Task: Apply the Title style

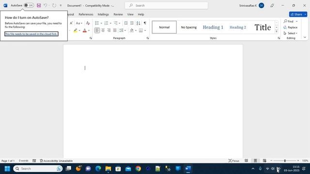Action: (x=263, y=27)
